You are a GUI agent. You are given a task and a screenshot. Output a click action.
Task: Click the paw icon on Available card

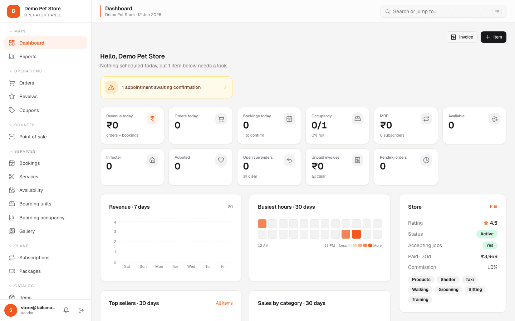[x=495, y=119]
